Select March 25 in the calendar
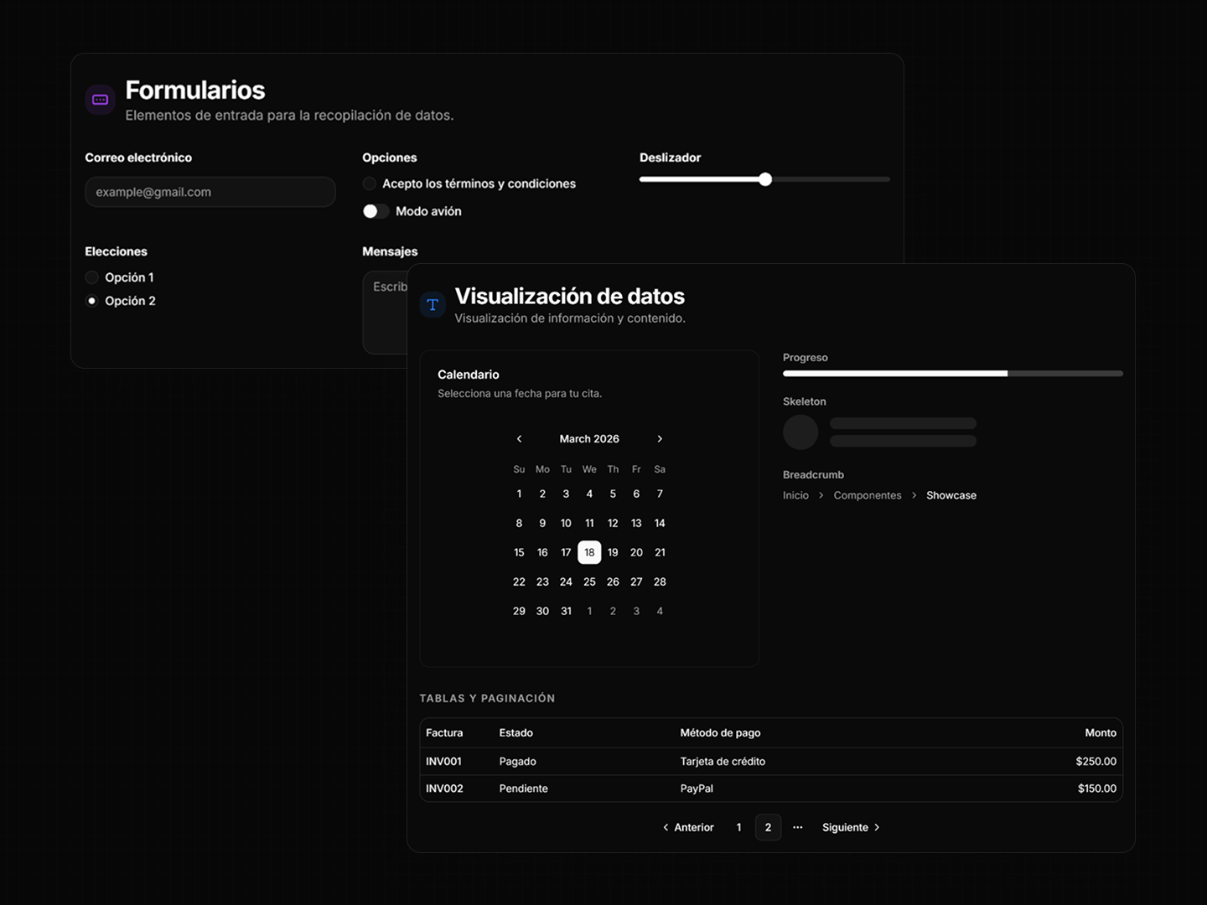 tap(589, 582)
